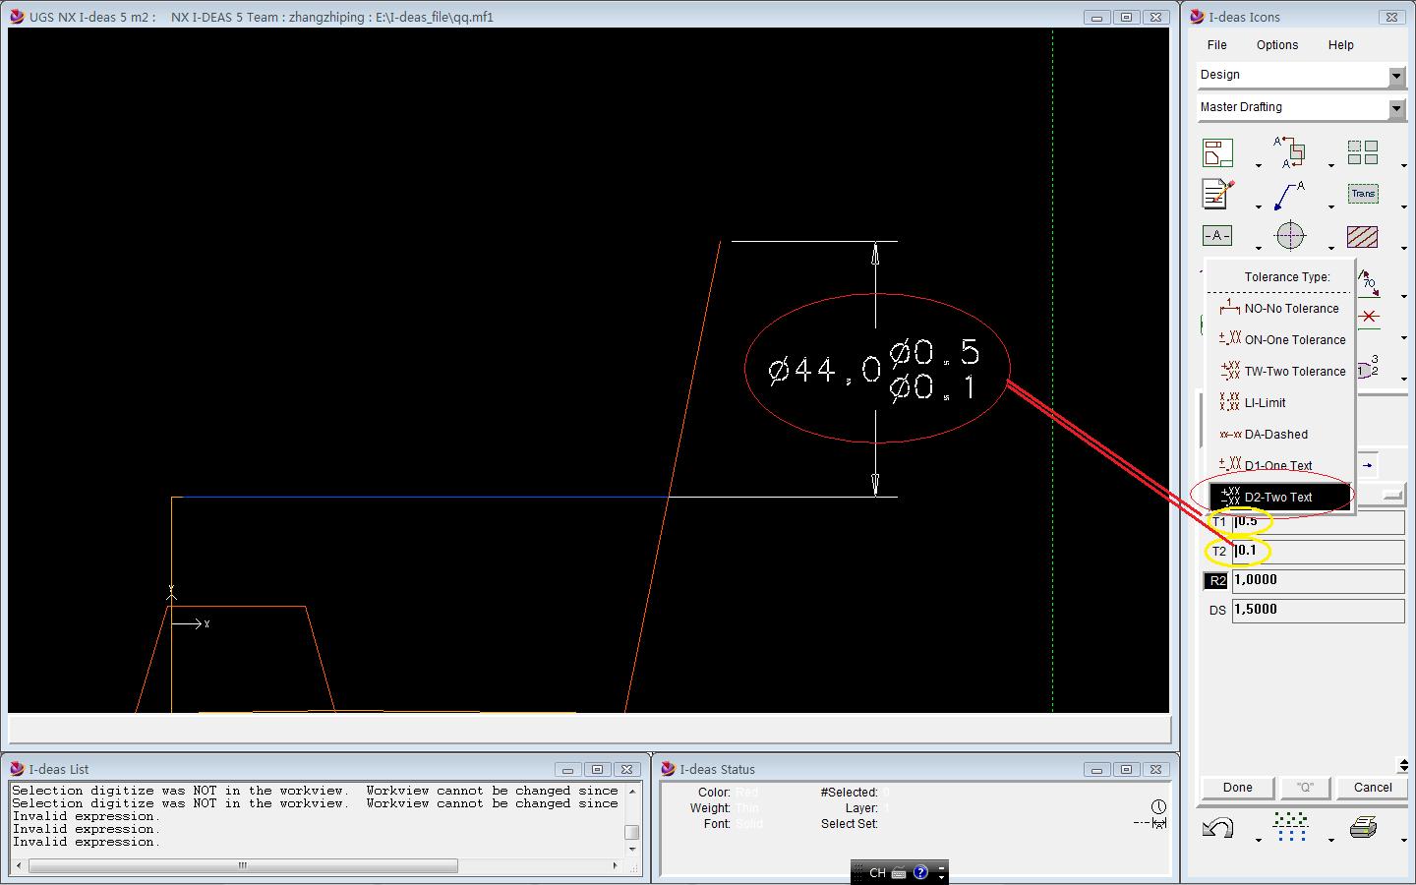
Task: Expand the -A- datum icon flyout arrow
Action: 1259,248
